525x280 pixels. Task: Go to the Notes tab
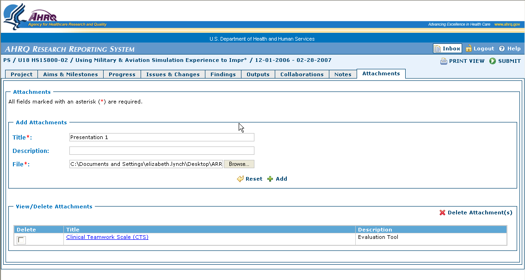pos(343,74)
